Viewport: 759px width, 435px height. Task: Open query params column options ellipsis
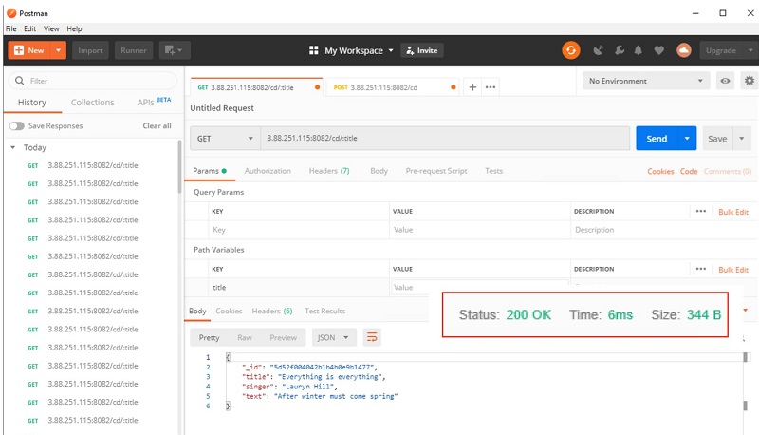[701, 211]
